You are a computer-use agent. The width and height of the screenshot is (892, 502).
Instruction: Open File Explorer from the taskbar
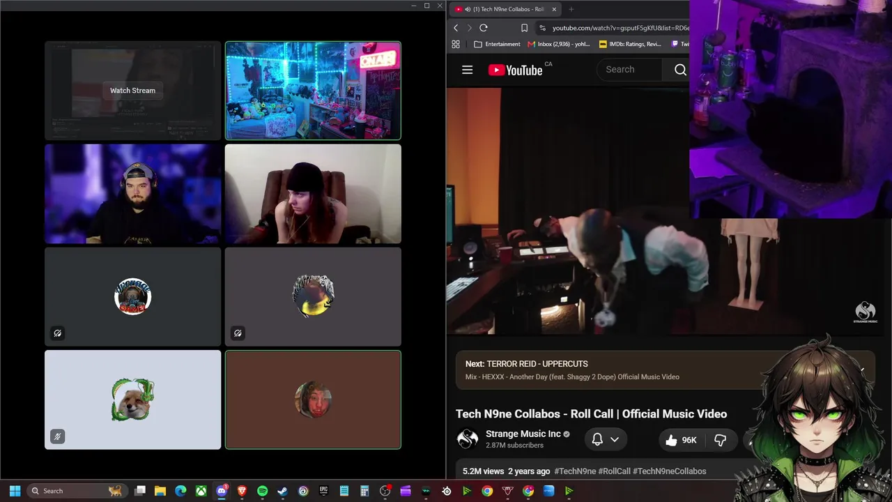(x=160, y=491)
